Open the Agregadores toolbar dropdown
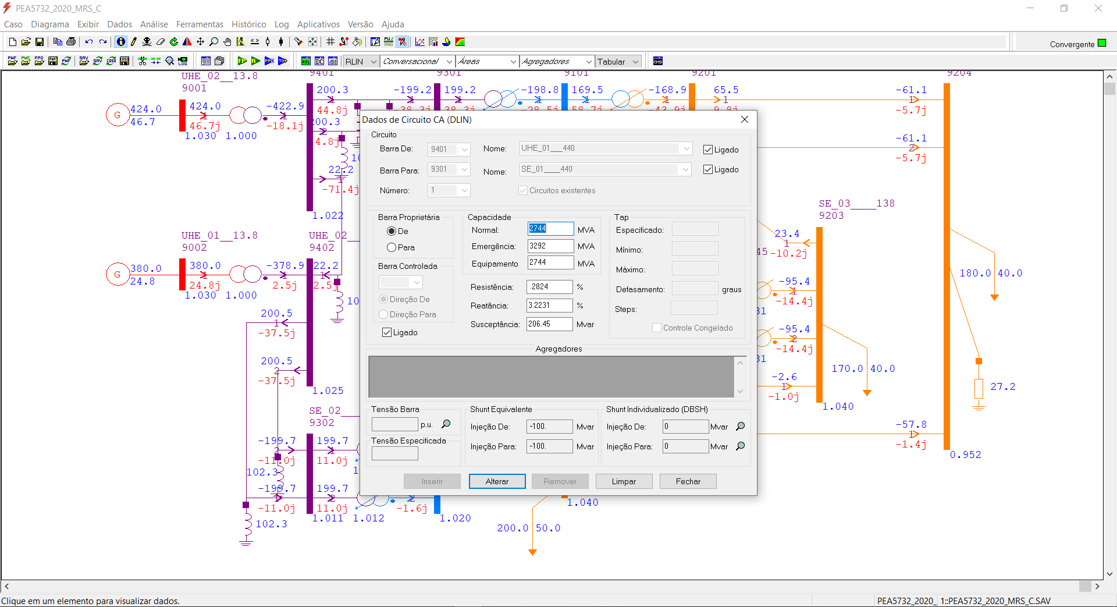 click(x=589, y=62)
